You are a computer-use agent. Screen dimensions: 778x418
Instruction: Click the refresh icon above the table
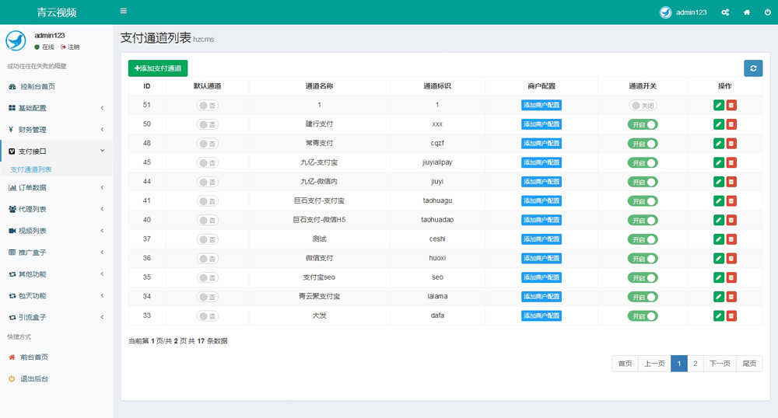tap(752, 68)
